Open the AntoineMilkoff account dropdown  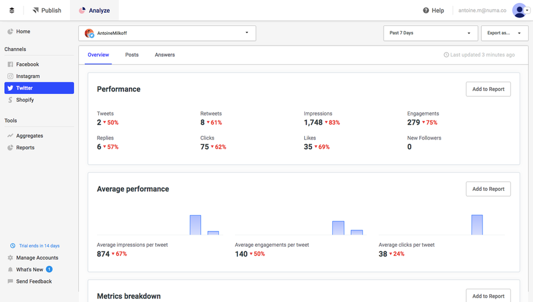[167, 33]
